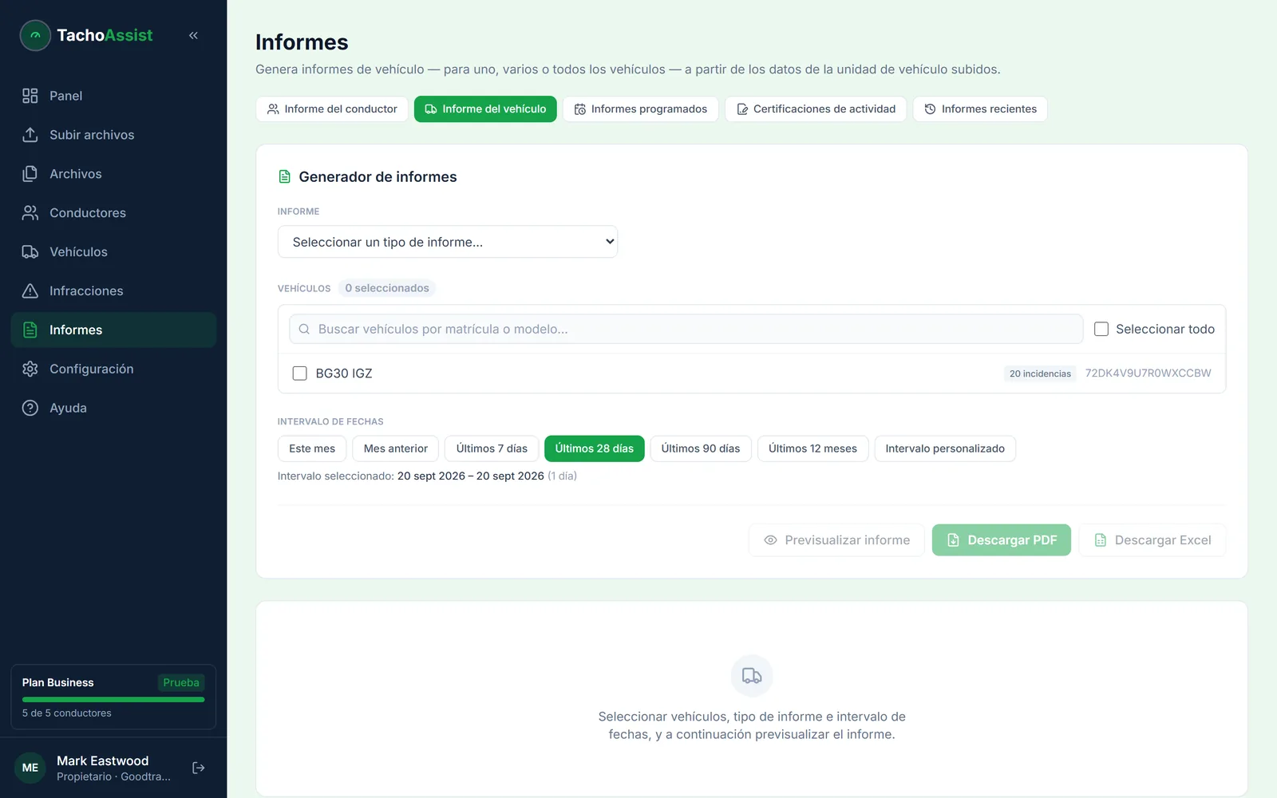Click the Subir archivos upload icon
The height and width of the screenshot is (798, 1277).
(x=30, y=135)
